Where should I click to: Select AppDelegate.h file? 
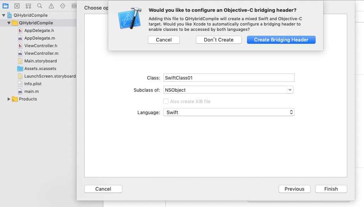pyautogui.click(x=39, y=30)
